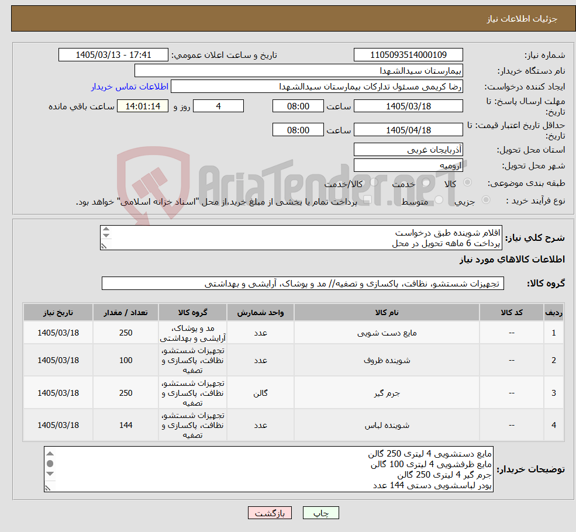Select the کالا radio button
Viewport: 576px width, 532px height.
(x=468, y=182)
